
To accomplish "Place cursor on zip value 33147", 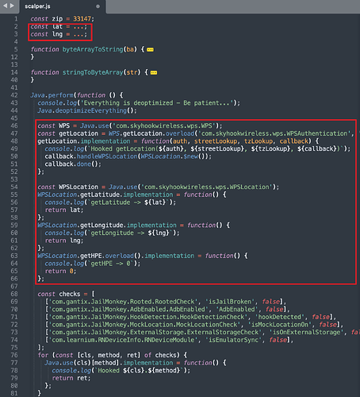I will point(82,19).
